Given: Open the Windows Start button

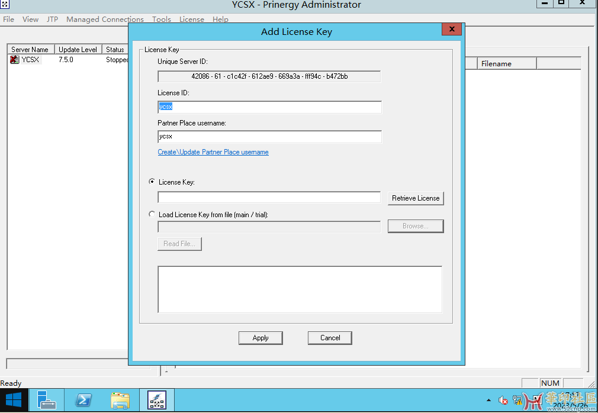Looking at the screenshot, I should (x=14, y=400).
